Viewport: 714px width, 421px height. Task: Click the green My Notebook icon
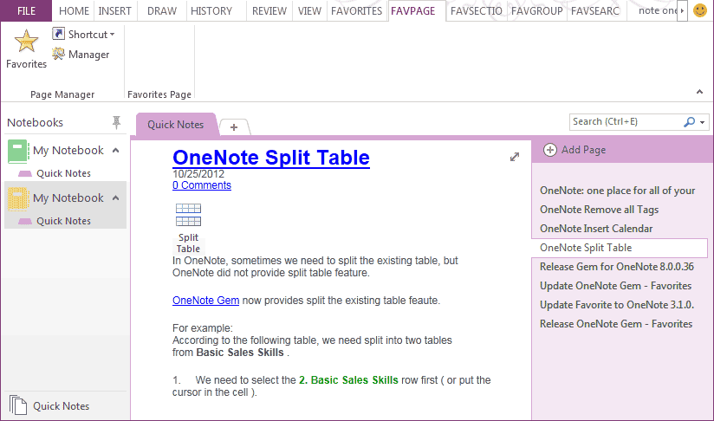tap(18, 151)
